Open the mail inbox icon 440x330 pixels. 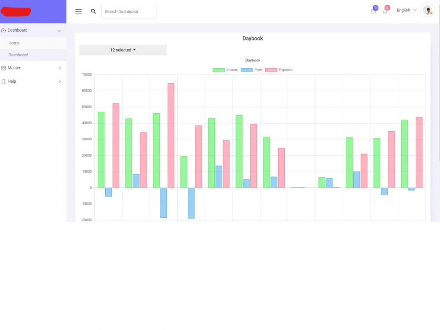[x=374, y=11]
